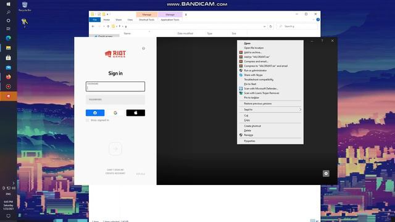Open recent locations dropdown in Explorer
Screen dimensions: 395x222
104,26
